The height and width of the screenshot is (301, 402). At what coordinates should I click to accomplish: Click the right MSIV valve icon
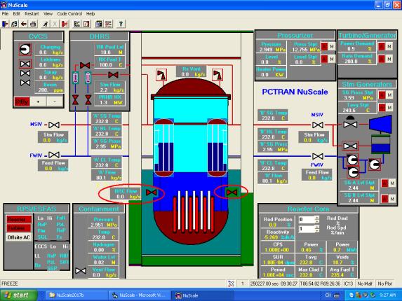[x=318, y=125]
